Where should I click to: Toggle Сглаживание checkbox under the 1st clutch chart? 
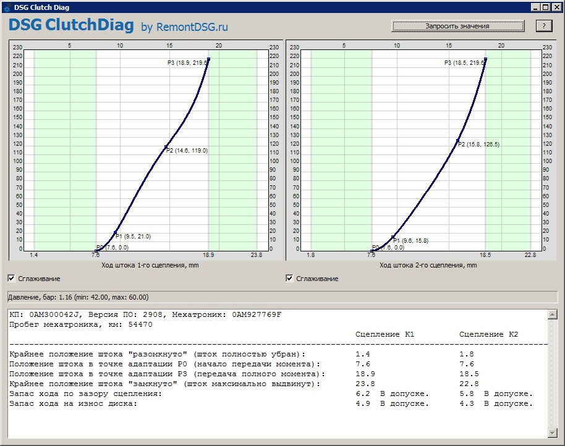click(x=12, y=278)
